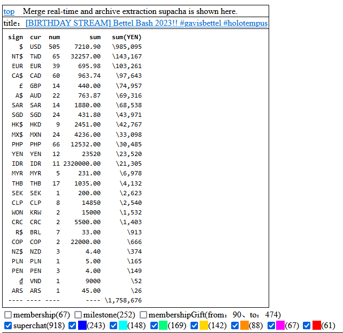Click the "top" link
343x333 pixels.
point(9,11)
